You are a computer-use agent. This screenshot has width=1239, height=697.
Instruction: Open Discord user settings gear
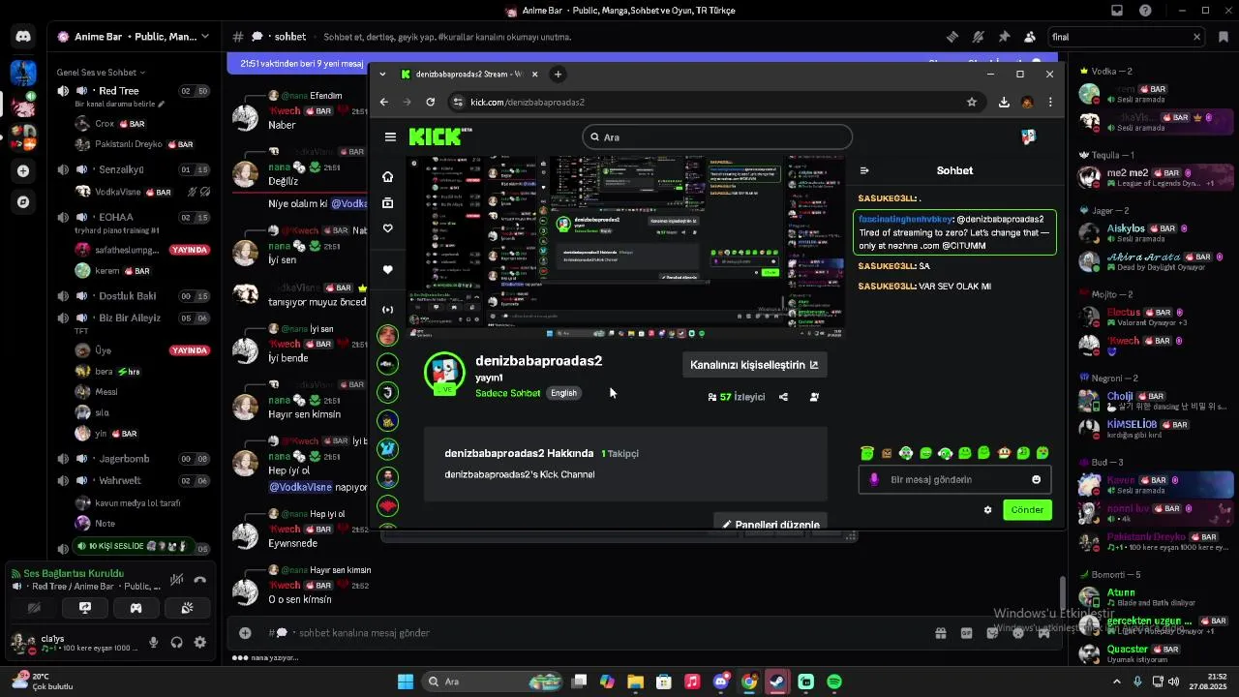pyautogui.click(x=199, y=642)
